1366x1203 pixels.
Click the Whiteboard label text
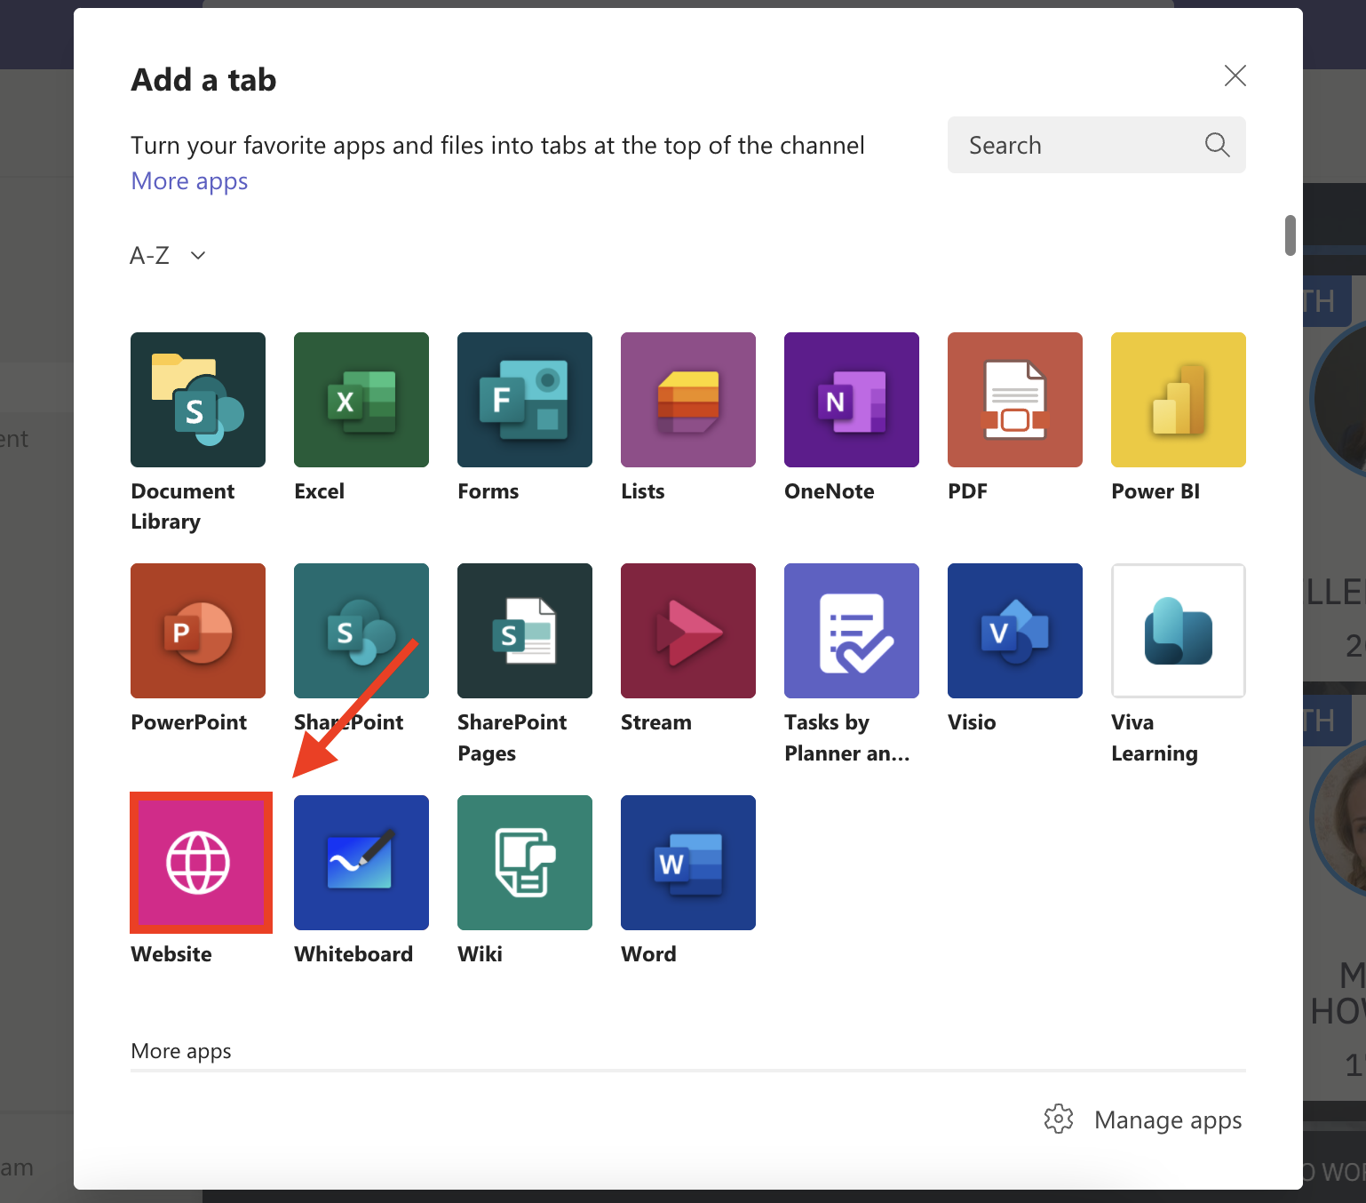click(353, 954)
